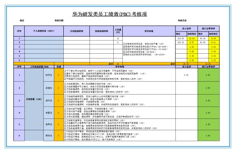Select yellow weighted score cell 8.61
The height and width of the screenshot is (153, 236).
click(x=214, y=42)
